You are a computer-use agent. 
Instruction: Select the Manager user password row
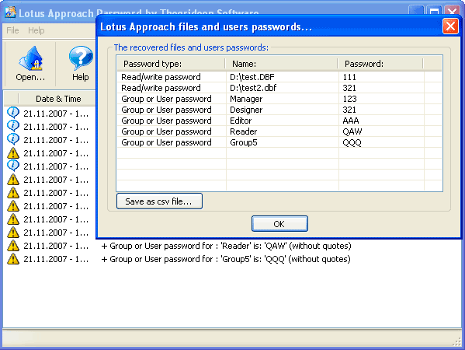click(x=279, y=99)
